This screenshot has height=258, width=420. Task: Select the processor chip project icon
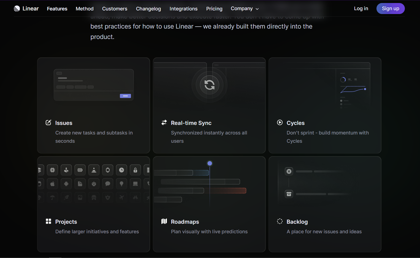click(x=53, y=170)
